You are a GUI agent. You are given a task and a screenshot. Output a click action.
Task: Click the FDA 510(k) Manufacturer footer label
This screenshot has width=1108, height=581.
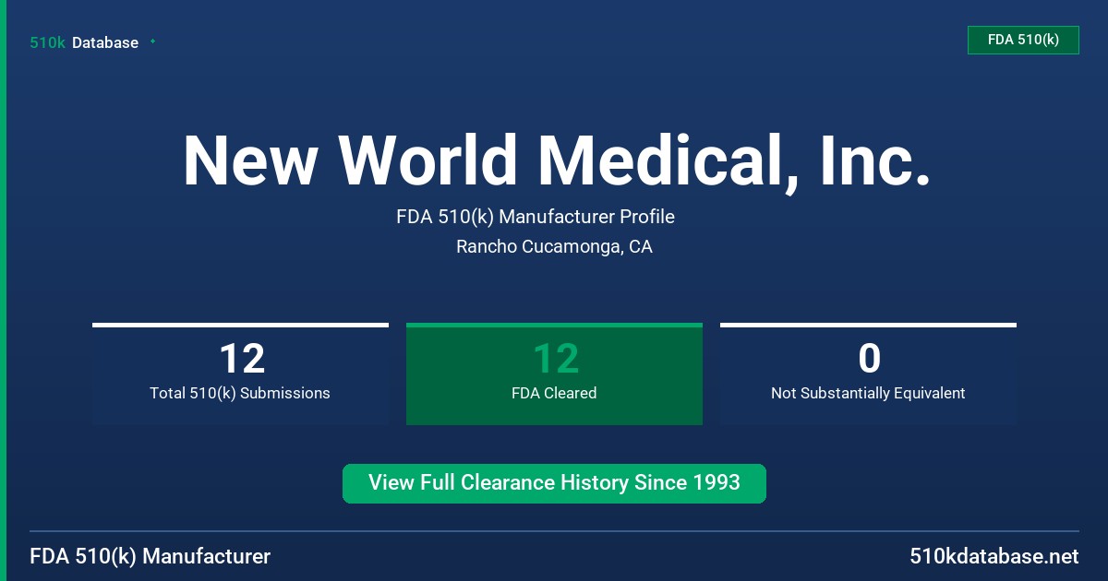[x=151, y=556]
